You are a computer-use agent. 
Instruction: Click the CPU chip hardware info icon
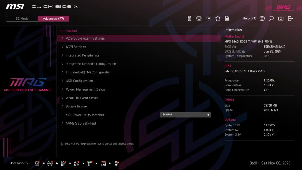[199, 18]
